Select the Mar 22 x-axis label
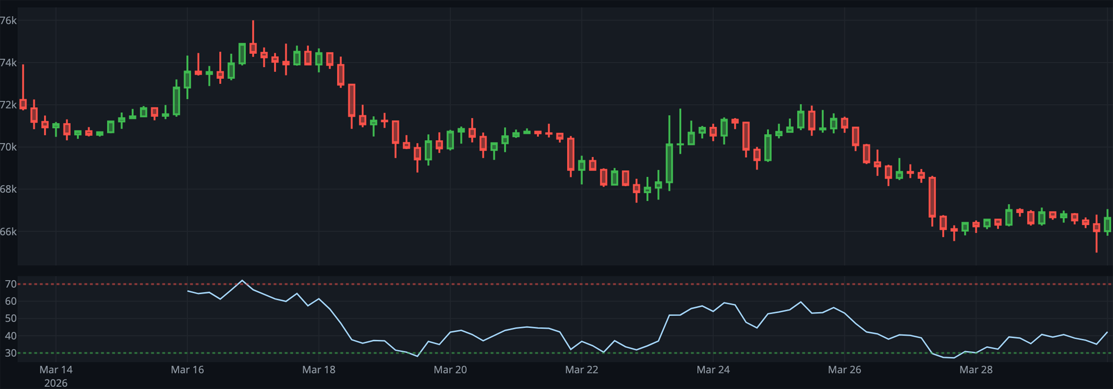 click(582, 370)
